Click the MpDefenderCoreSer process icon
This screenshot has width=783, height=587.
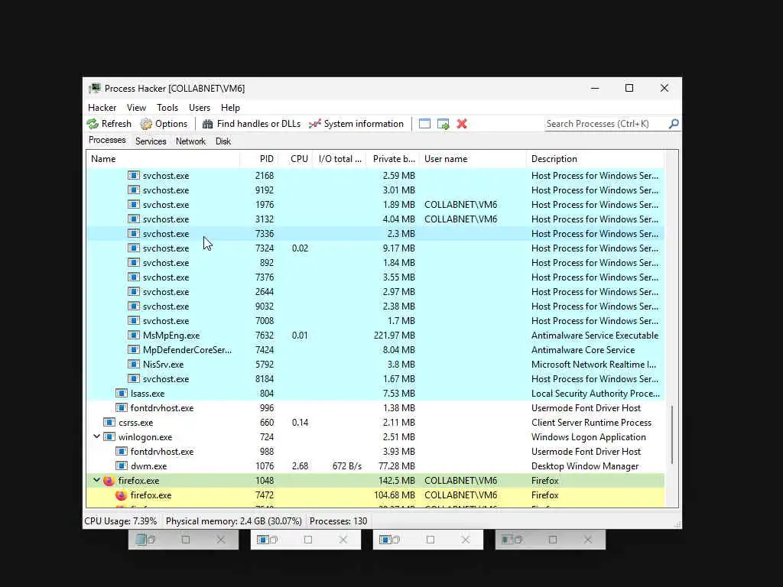(133, 350)
